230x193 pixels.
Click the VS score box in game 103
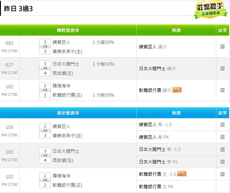pyautogui.click(x=45, y=155)
